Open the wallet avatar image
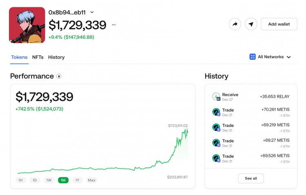The width and height of the screenshot is (306, 195). click(27, 25)
